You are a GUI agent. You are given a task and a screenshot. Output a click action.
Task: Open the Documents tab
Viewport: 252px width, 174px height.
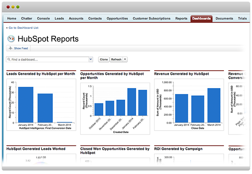click(224, 18)
